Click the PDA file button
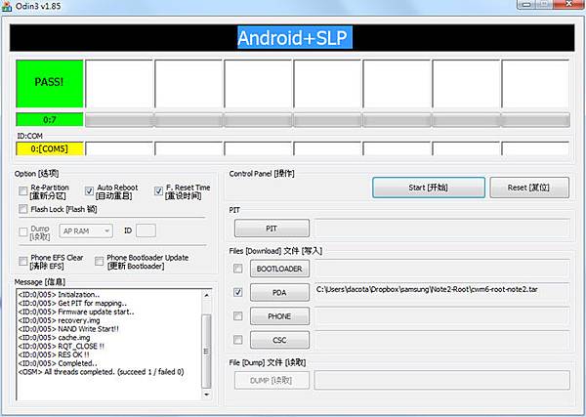This screenshot has height=417, width=586. [x=279, y=293]
